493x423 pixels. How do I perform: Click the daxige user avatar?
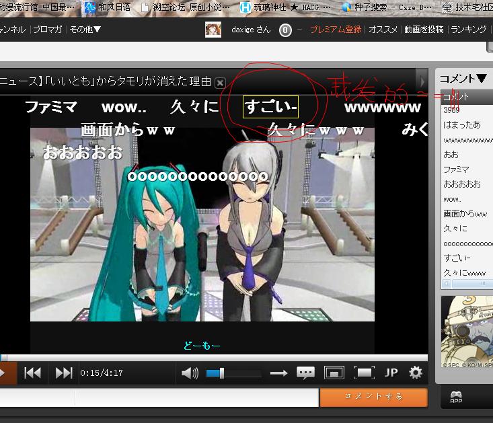point(213,30)
